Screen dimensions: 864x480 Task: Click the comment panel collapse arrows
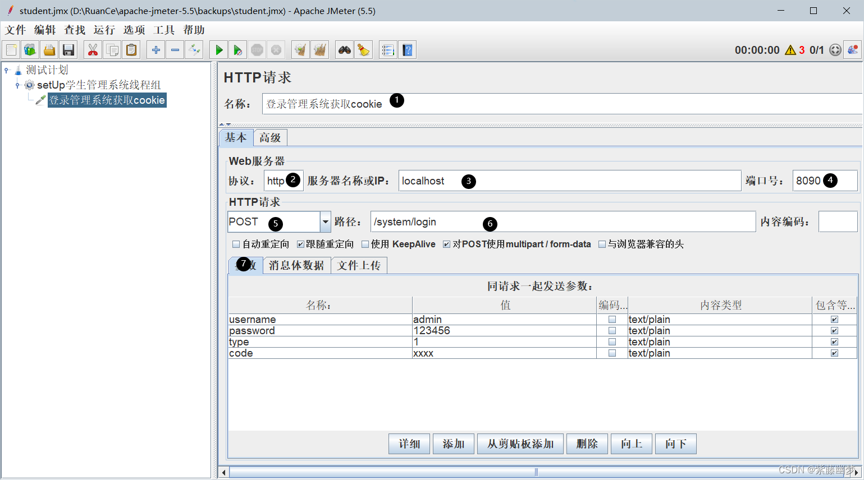225,124
